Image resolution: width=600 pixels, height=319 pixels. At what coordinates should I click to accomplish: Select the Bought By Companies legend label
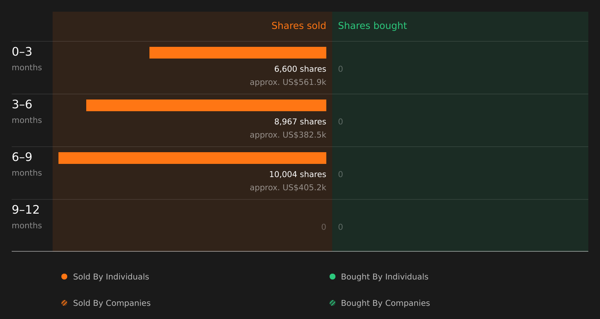coord(385,303)
